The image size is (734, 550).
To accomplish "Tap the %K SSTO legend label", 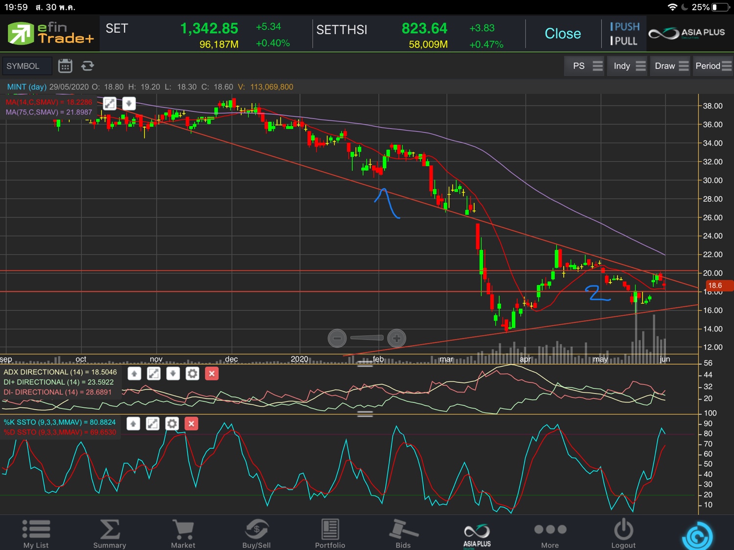I will point(60,422).
